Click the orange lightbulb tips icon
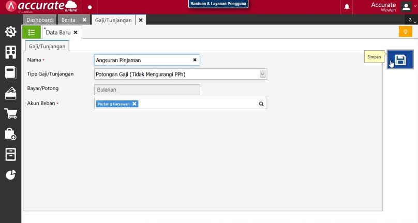 point(406,32)
